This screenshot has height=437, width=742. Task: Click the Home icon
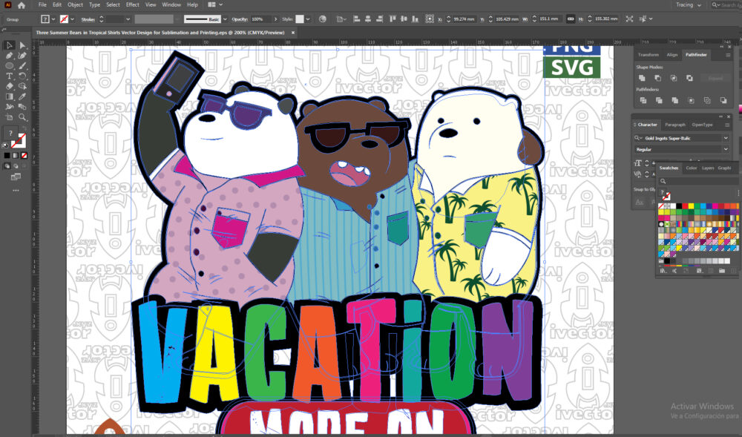tap(22, 5)
